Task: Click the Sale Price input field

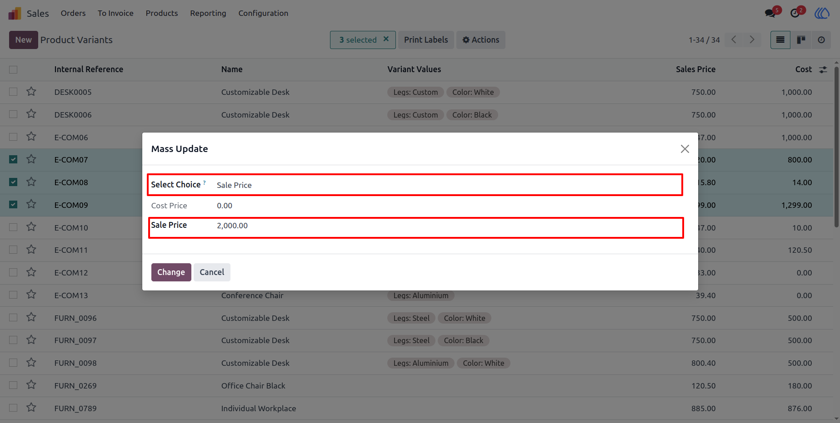Action: pyautogui.click(x=448, y=226)
